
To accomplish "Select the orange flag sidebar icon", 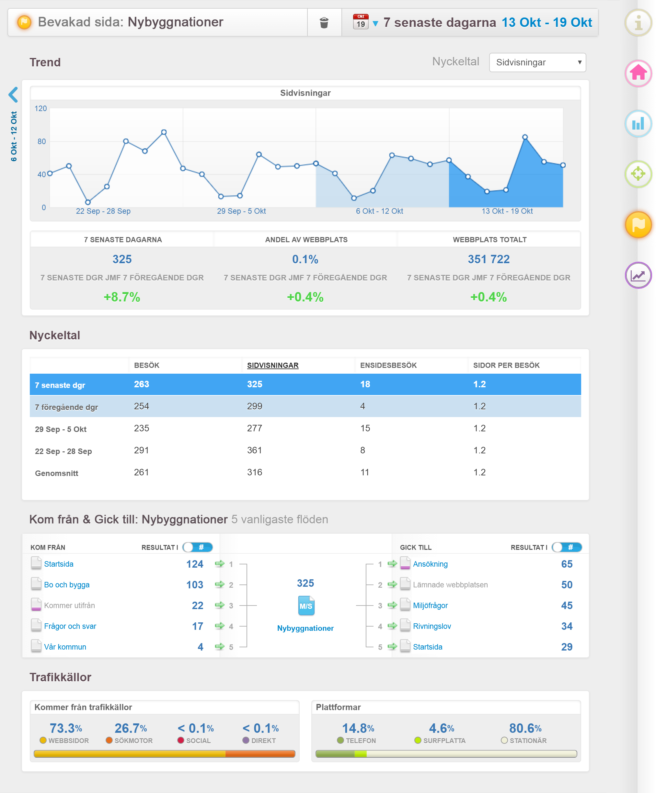I will point(638,224).
